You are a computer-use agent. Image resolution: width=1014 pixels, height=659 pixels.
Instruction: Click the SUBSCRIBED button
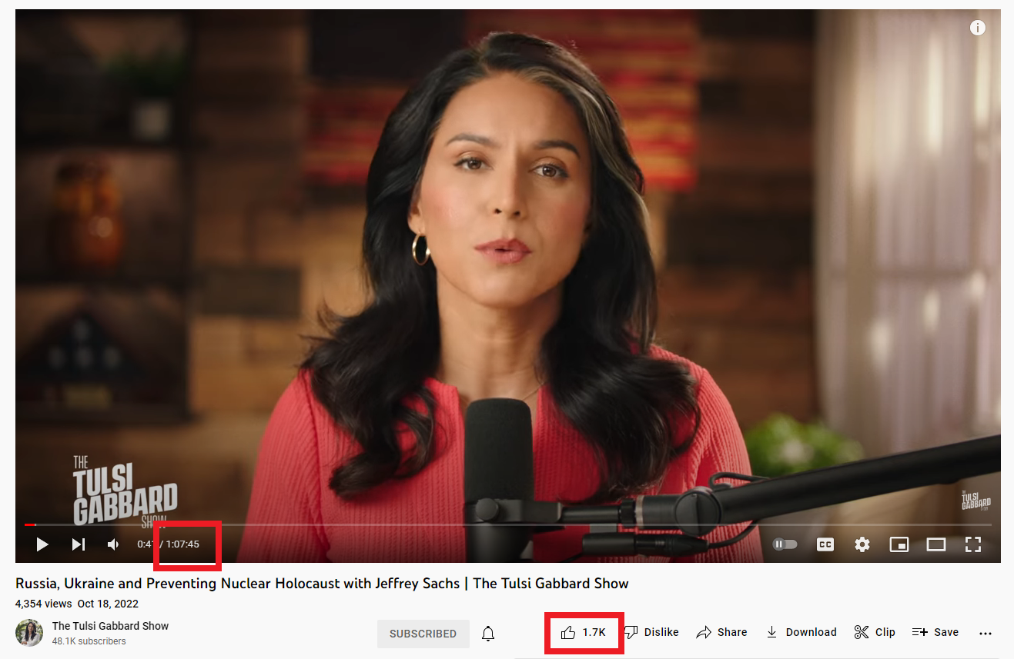(423, 634)
